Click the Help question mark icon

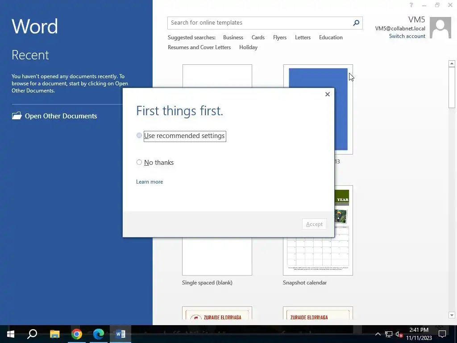coord(411,5)
